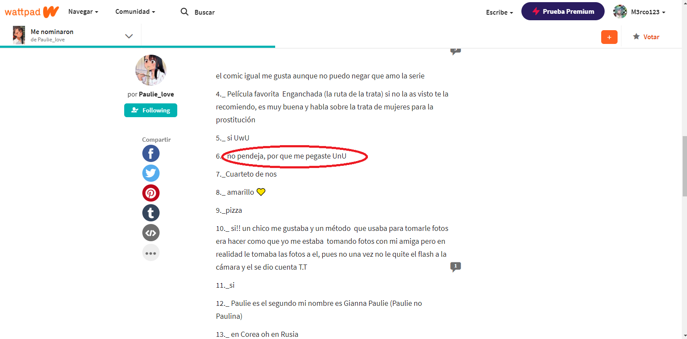This screenshot has height=339, width=687.
Task: Open the embed code share icon
Action: (x=151, y=233)
